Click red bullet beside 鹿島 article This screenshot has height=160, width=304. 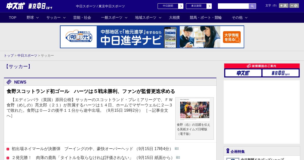click(8, 158)
